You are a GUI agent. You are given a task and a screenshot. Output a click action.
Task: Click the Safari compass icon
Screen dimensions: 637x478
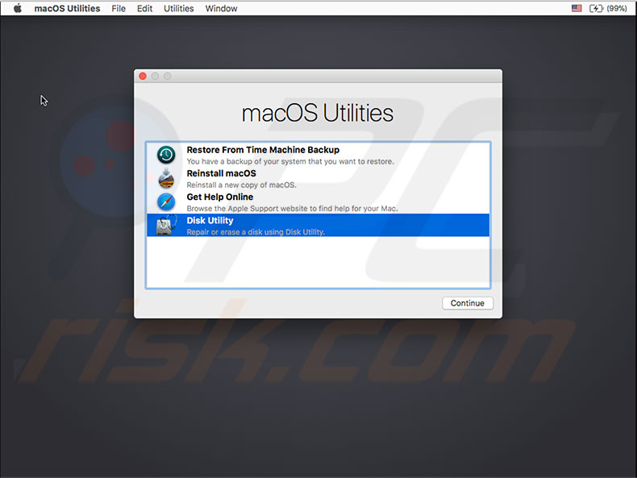point(166,202)
